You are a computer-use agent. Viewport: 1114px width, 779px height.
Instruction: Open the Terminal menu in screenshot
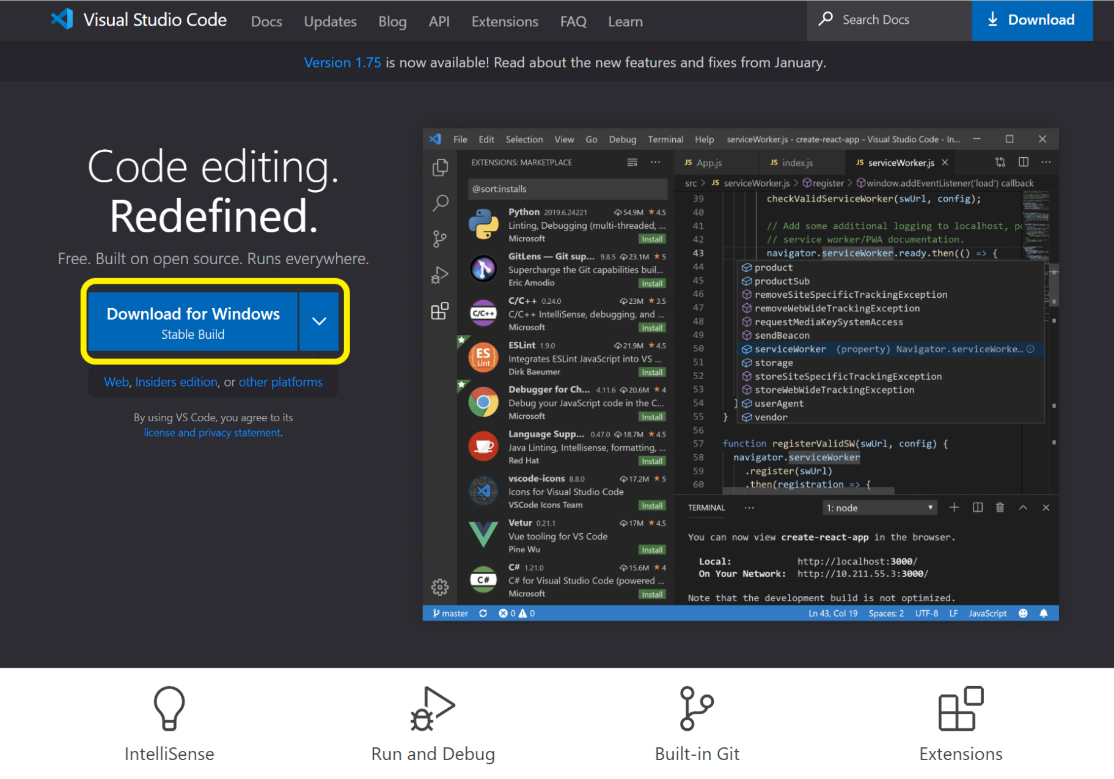(665, 139)
